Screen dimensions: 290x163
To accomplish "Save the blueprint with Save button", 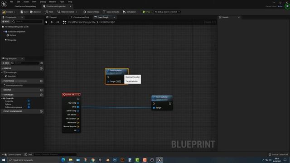I will point(24,12).
